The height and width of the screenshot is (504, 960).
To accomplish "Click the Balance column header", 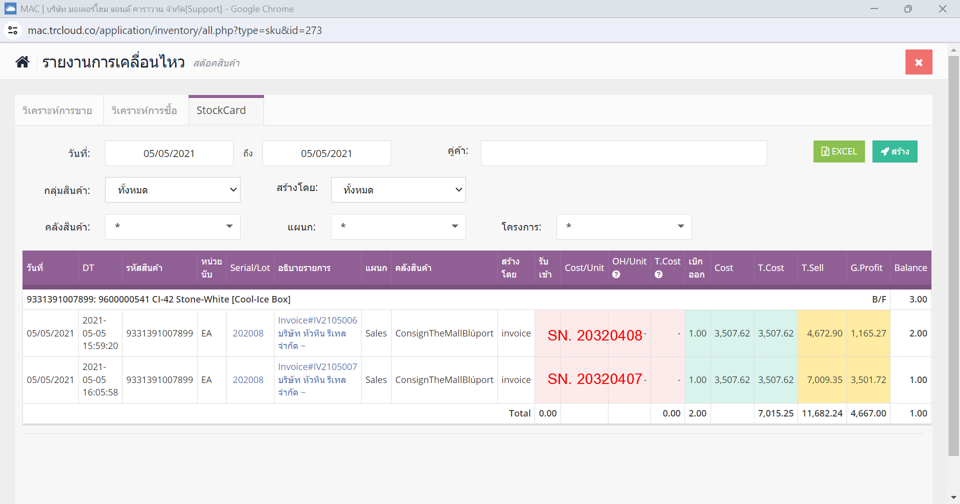I will coord(910,268).
